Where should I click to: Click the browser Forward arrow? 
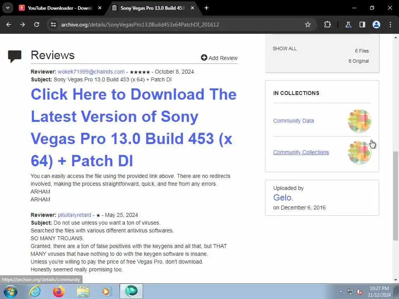coord(23,25)
